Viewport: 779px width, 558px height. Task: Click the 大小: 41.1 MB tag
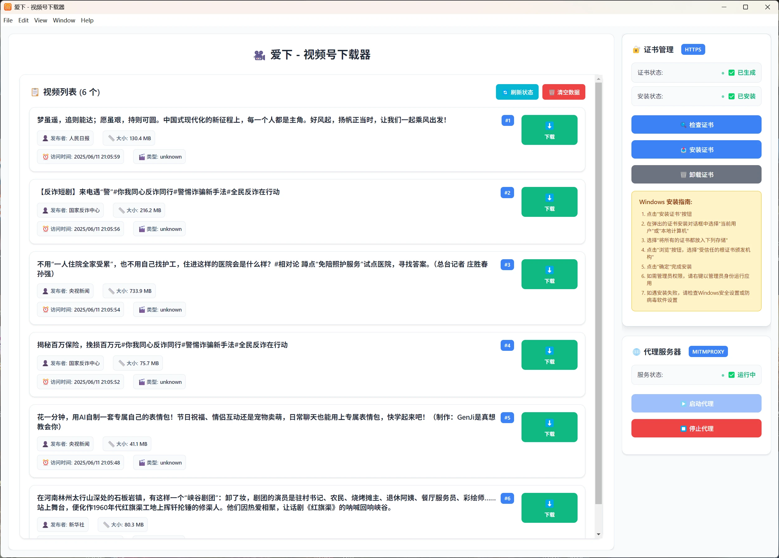pos(127,444)
